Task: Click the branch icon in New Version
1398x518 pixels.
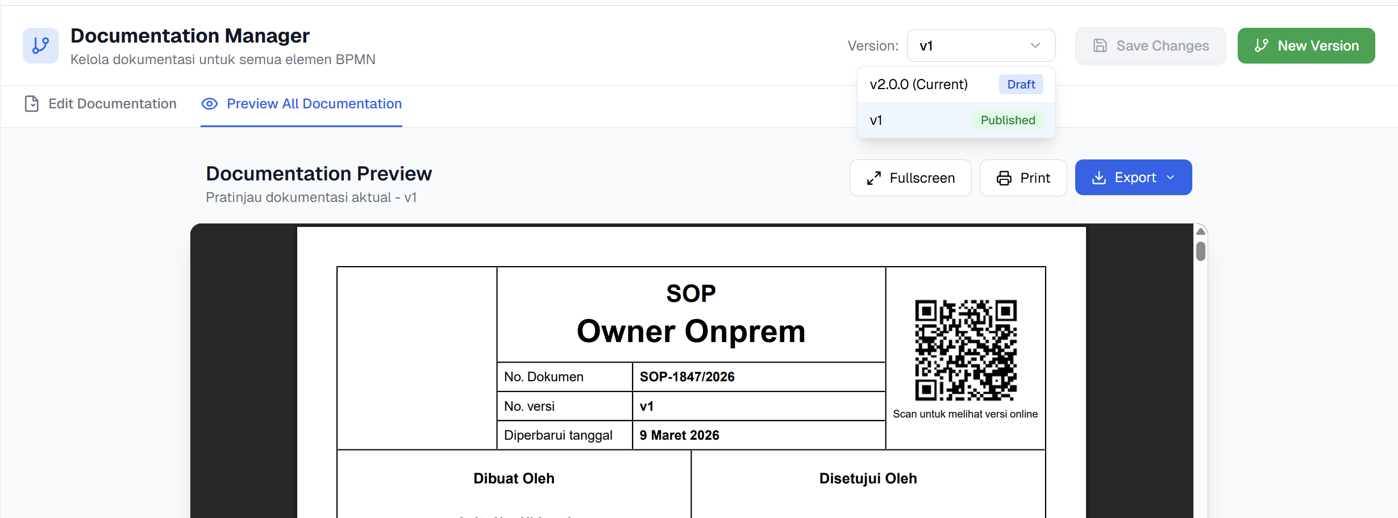Action: tap(1262, 46)
